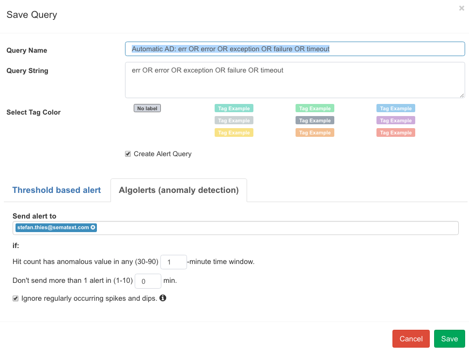Choose the yellow Tag Example color
469x352 pixels.
(x=234, y=132)
